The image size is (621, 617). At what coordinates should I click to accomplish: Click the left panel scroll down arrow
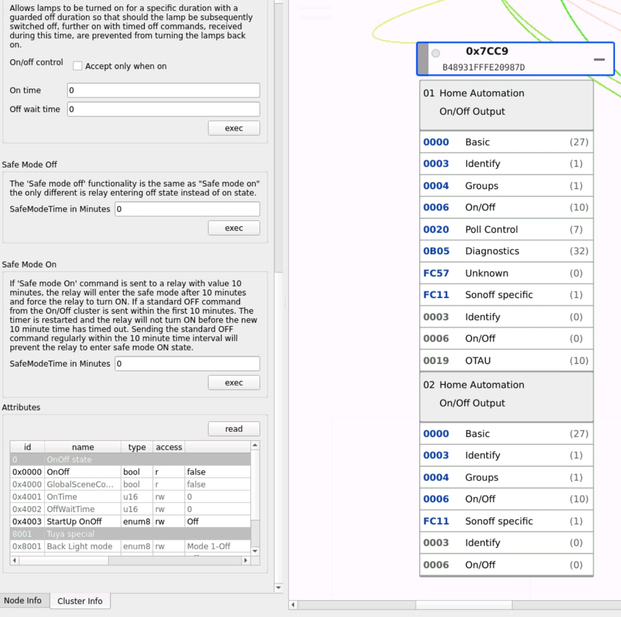(x=279, y=588)
